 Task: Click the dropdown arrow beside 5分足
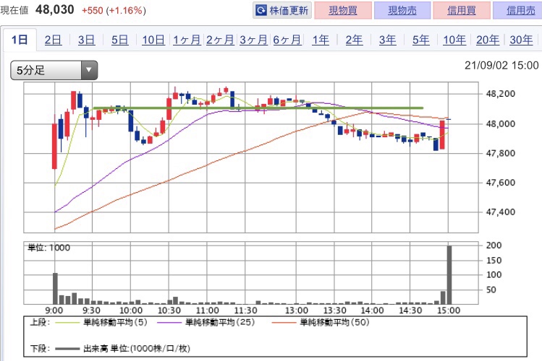(89, 70)
